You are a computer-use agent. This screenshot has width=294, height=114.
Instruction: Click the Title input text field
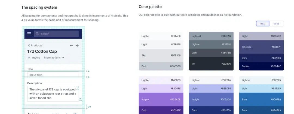coord(53,75)
